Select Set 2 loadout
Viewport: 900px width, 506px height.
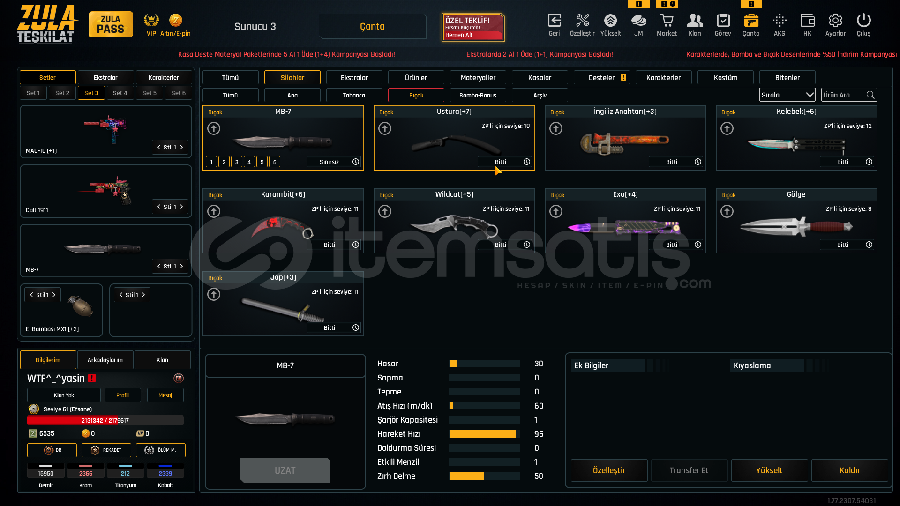[62, 93]
